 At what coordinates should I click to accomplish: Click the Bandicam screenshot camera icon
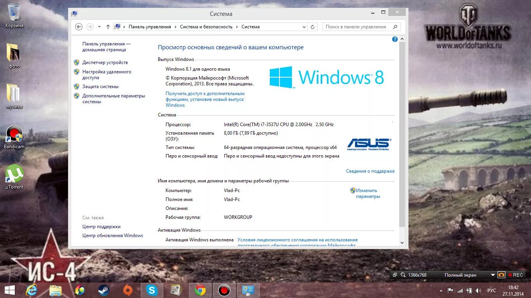[501, 275]
